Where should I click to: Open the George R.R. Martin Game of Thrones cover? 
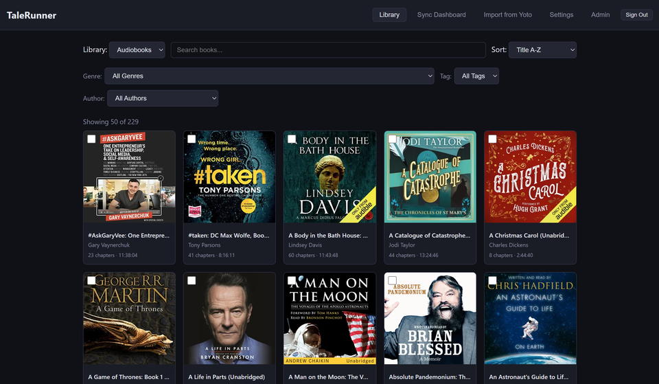tap(130, 318)
